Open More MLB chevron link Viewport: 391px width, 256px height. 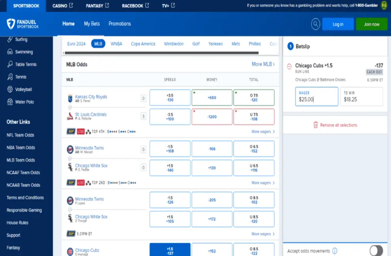tap(263, 64)
